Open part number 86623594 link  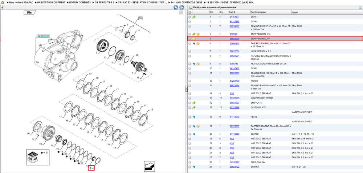coord(234,39)
